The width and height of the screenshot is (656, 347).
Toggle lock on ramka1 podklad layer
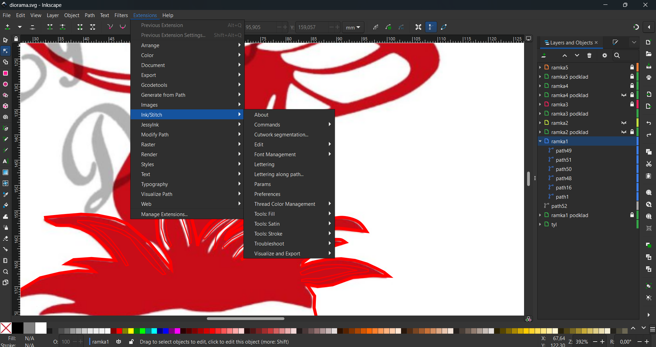(632, 215)
